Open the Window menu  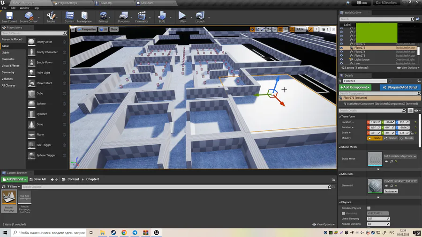[x=24, y=8]
